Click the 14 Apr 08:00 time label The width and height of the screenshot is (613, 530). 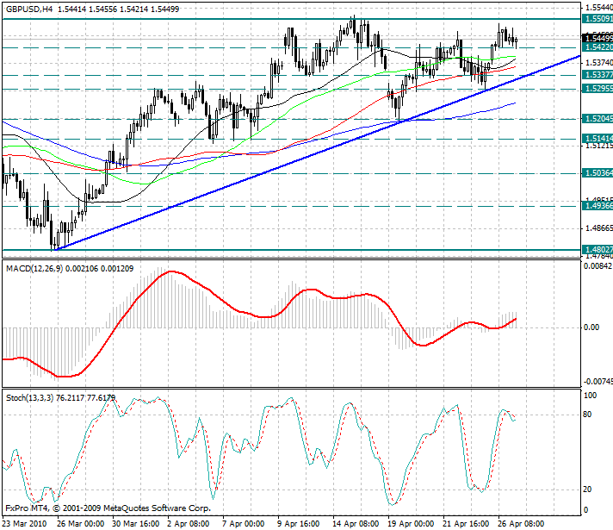(356, 524)
